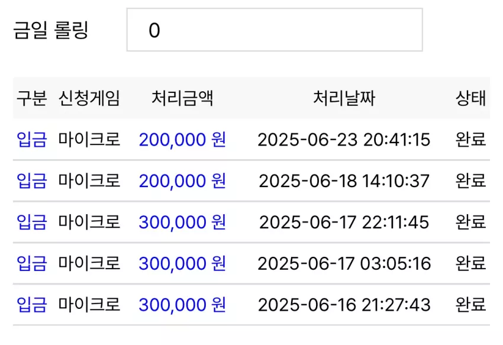503x345 pixels.
Task: Click 마이크로 in the 2025-06-16 row
Action: click(x=89, y=305)
